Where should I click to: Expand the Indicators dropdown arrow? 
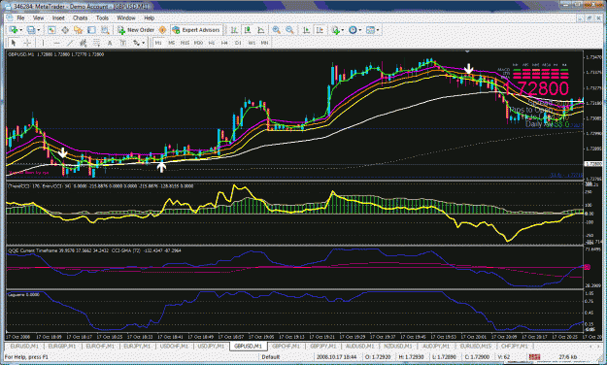click(x=342, y=30)
